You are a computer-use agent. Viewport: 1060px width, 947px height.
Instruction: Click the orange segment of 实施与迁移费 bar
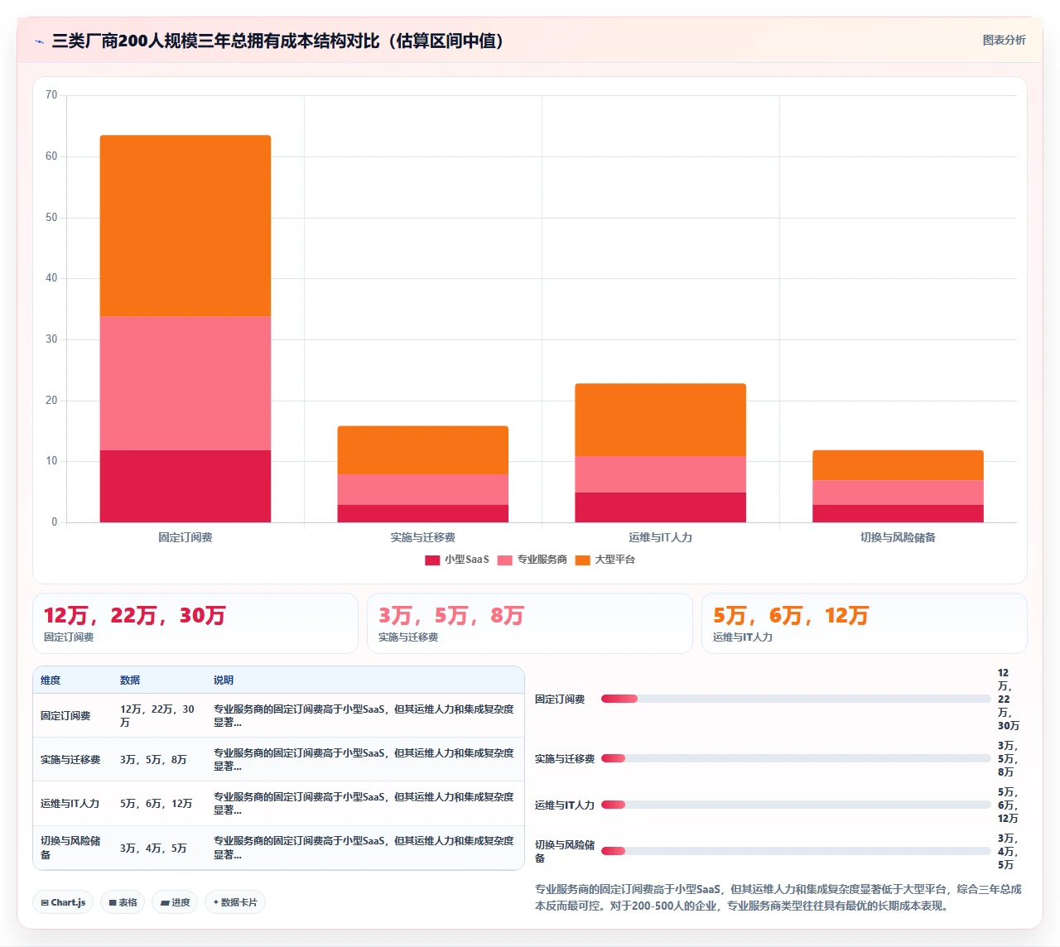pos(423,449)
